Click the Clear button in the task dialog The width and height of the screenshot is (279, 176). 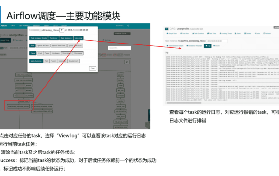click(33, 53)
